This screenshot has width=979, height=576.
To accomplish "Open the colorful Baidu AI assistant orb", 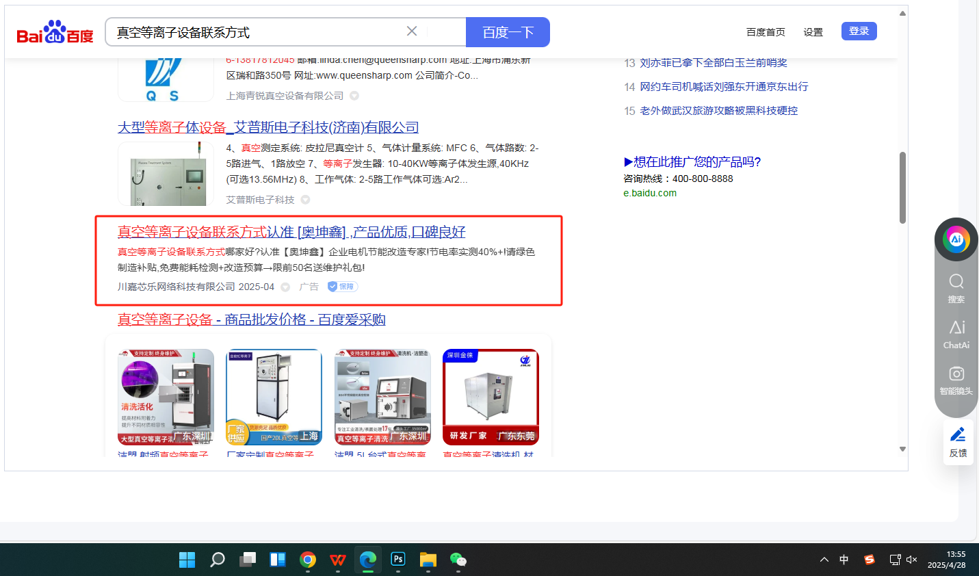I will [x=956, y=239].
